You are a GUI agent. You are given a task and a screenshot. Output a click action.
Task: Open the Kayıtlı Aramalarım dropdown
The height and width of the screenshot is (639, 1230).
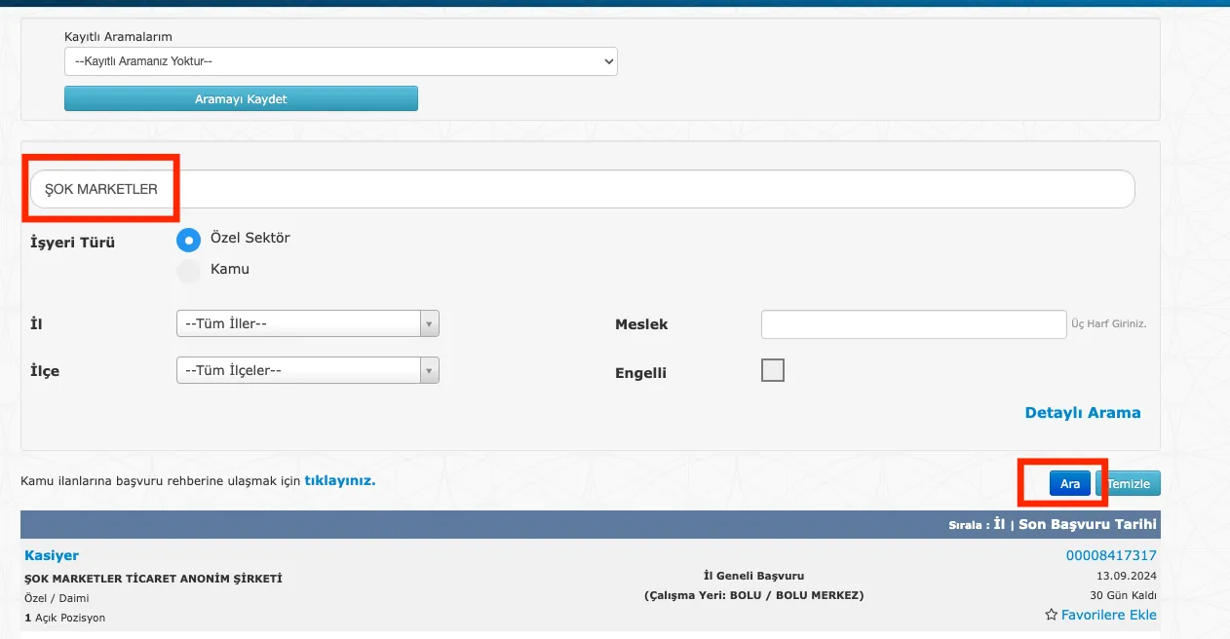click(x=341, y=61)
